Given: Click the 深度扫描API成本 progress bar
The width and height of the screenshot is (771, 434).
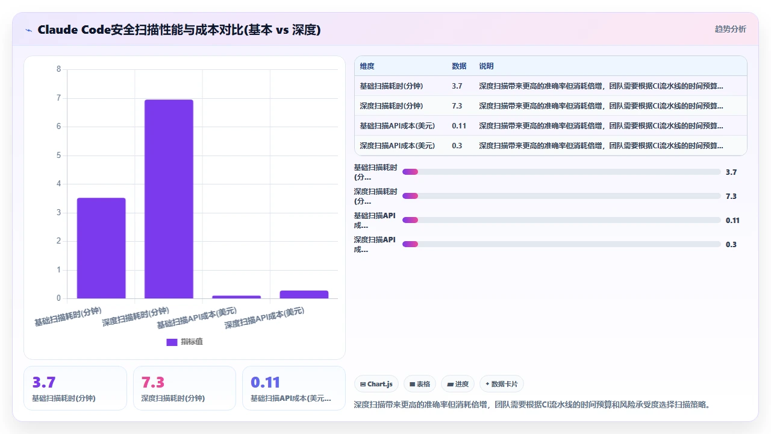Looking at the screenshot, I should pyautogui.click(x=561, y=244).
